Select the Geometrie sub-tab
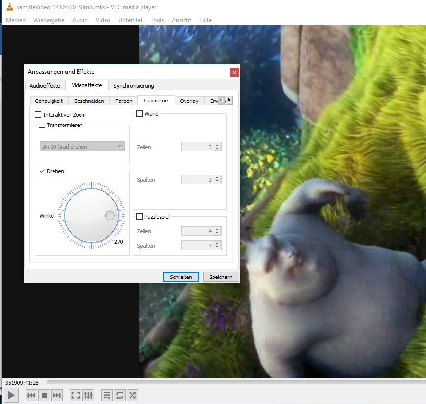The image size is (426, 404). (x=156, y=101)
